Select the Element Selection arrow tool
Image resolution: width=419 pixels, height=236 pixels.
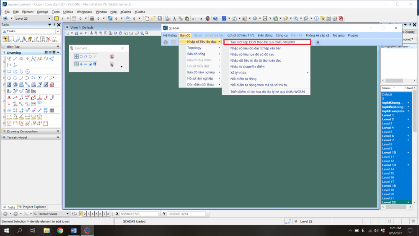pos(5,39)
